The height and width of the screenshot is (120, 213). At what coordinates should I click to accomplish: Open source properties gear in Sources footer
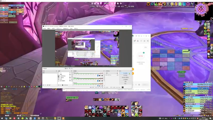point(63,85)
